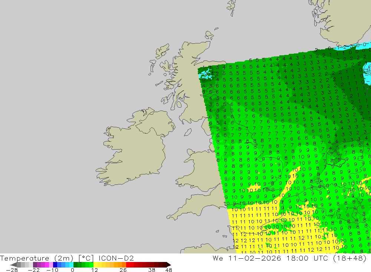Click the 'We' weekday label
This screenshot has width=371, height=272.
[x=218, y=258]
